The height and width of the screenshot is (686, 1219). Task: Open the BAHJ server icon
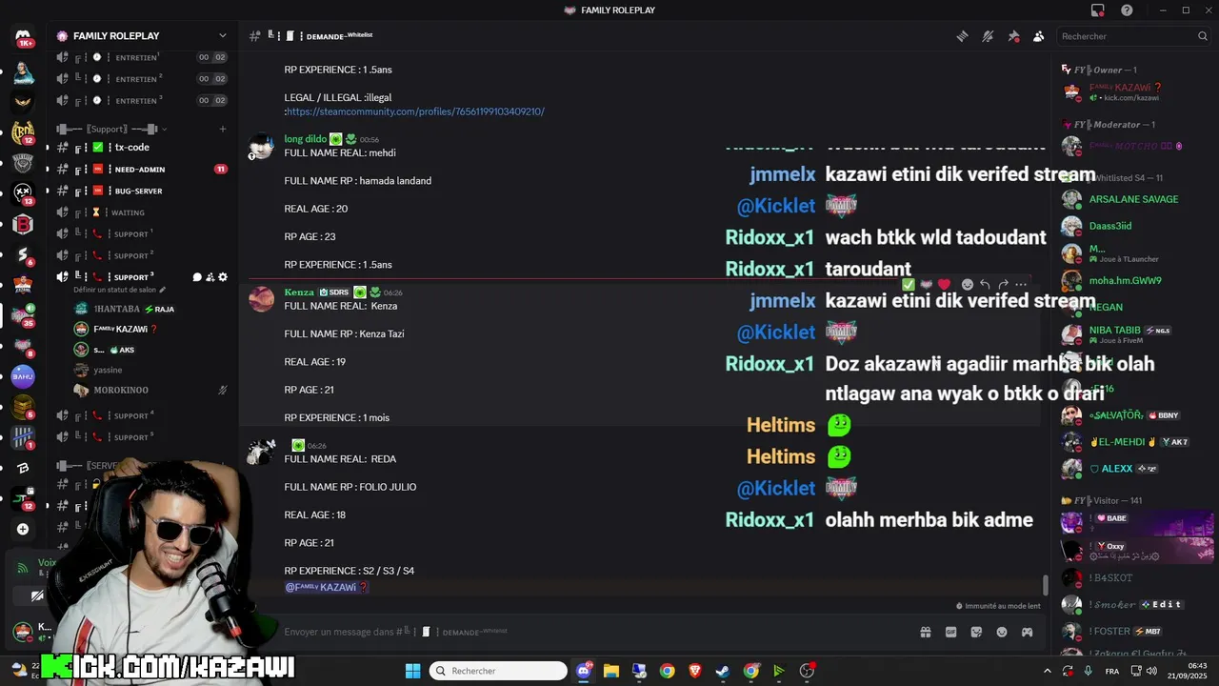[x=23, y=376]
